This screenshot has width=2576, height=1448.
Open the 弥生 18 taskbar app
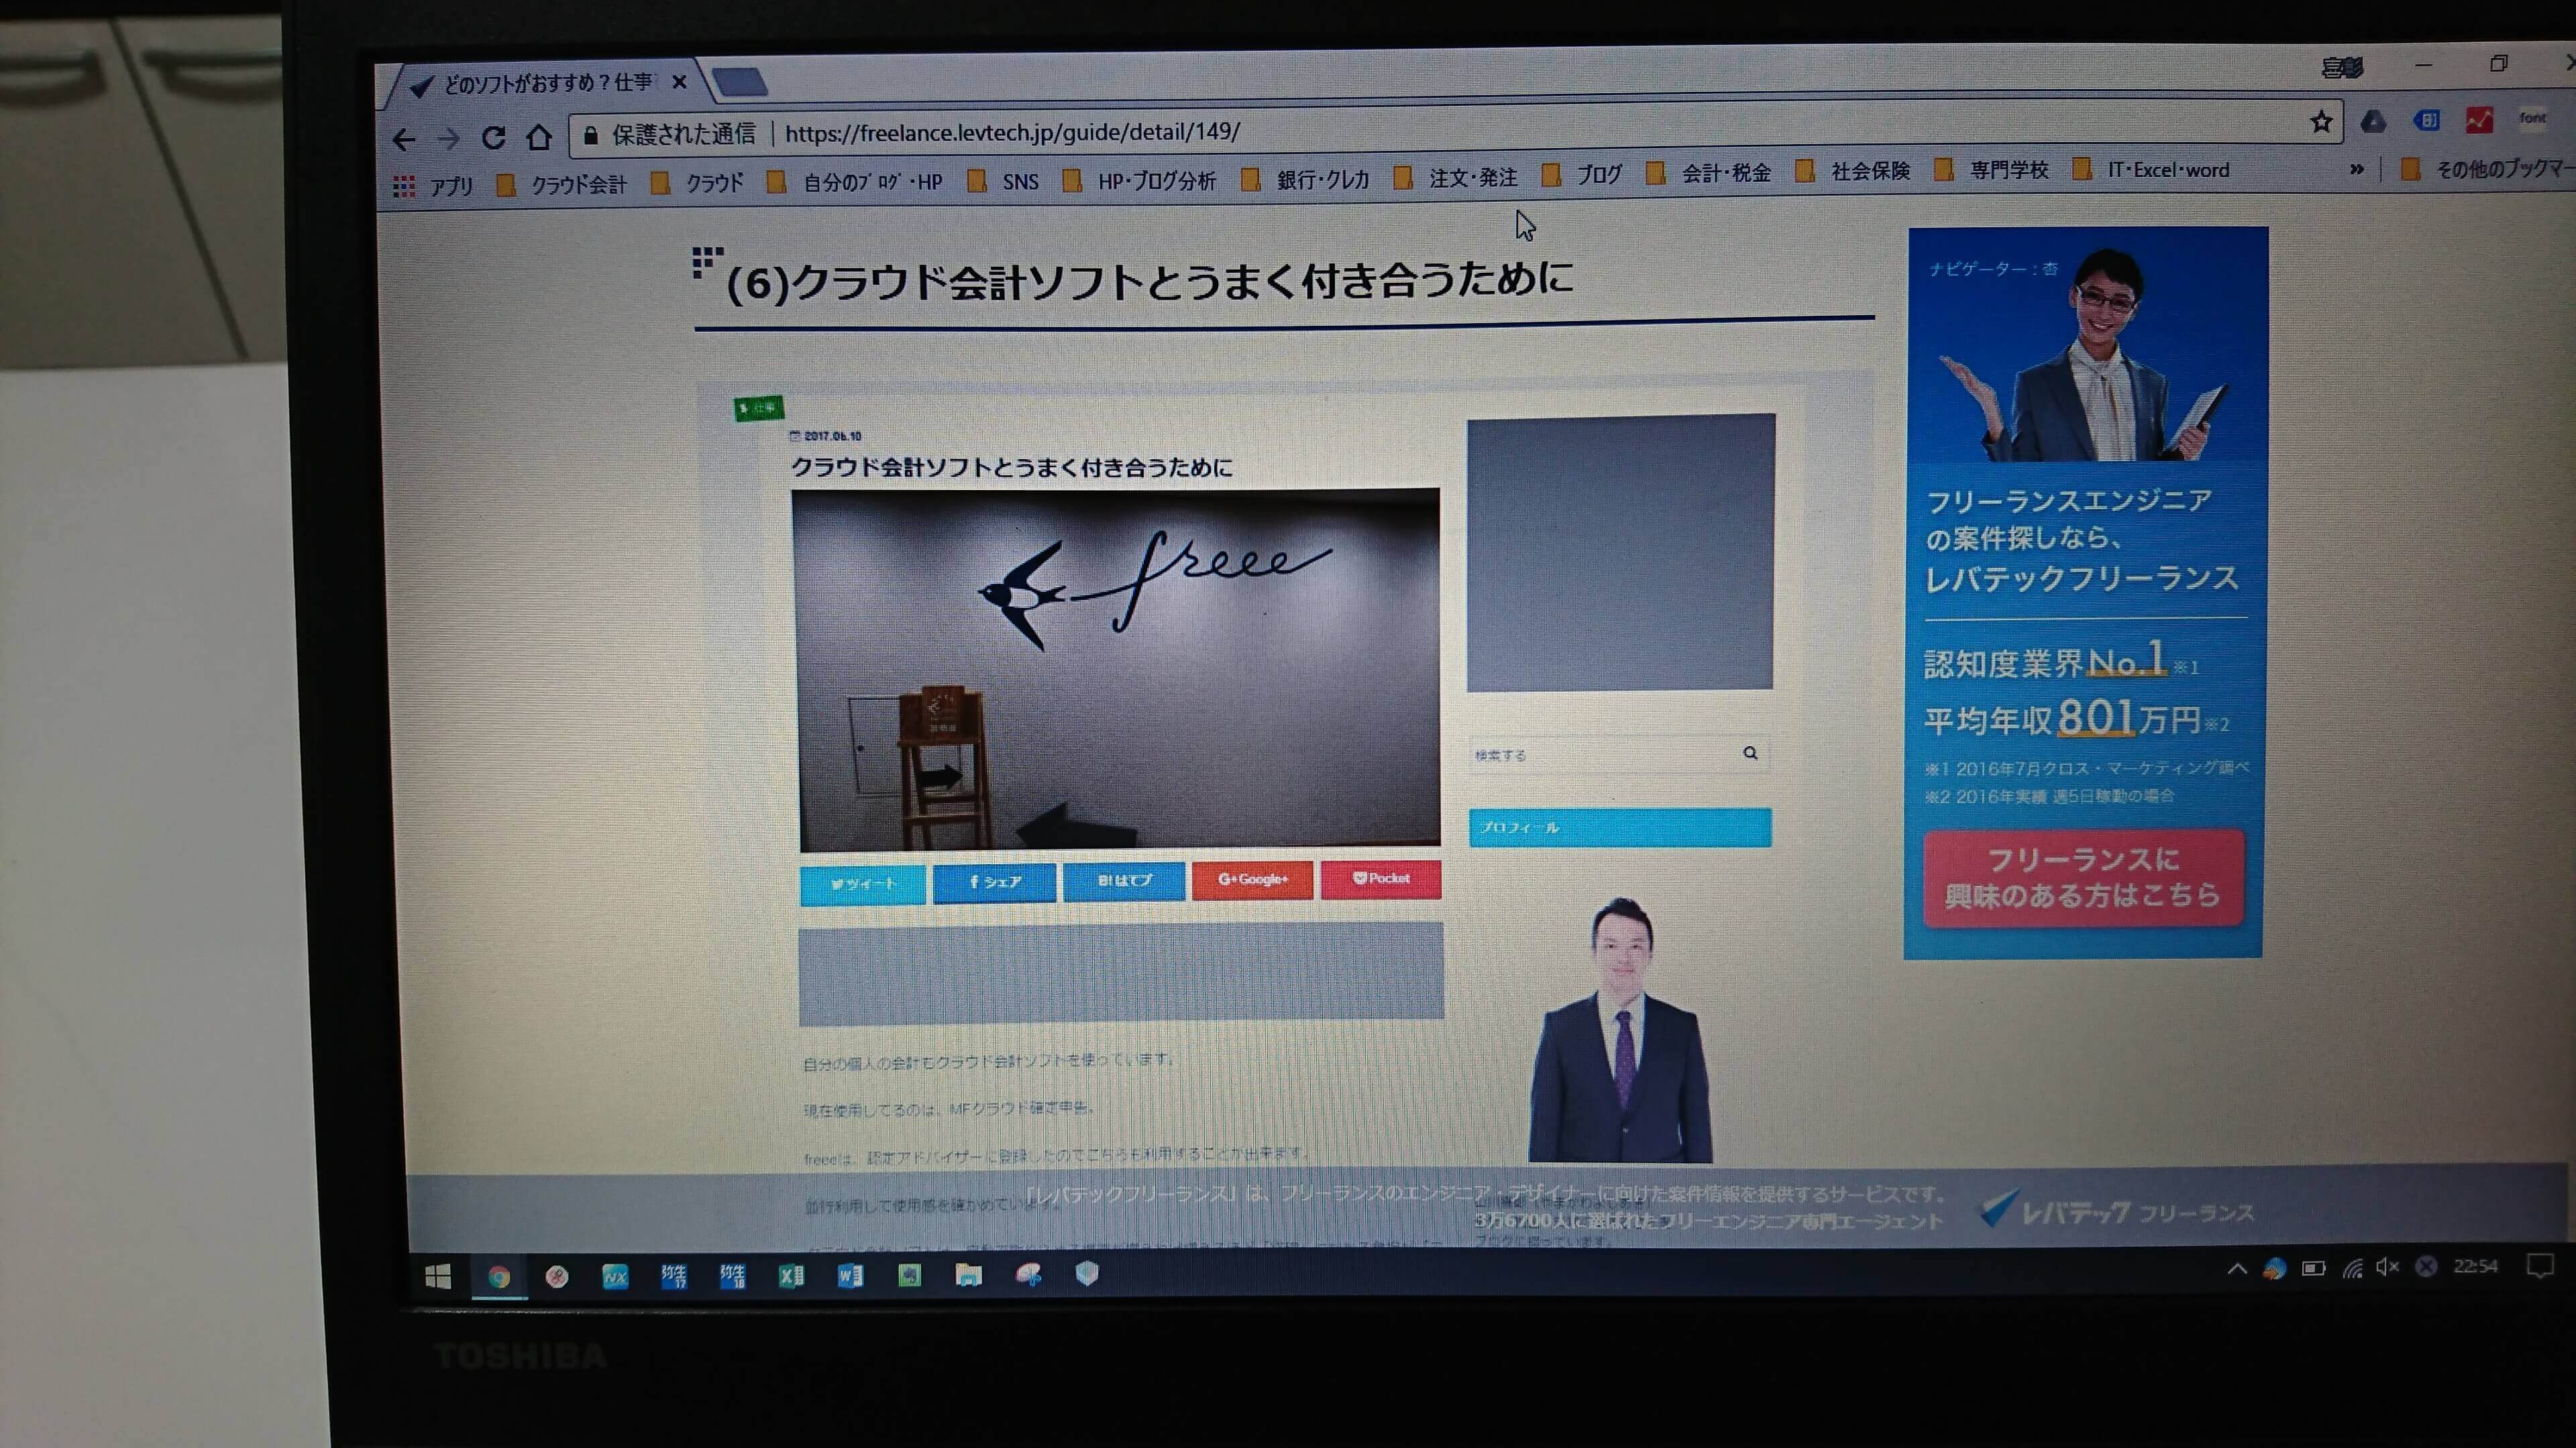[733, 1276]
